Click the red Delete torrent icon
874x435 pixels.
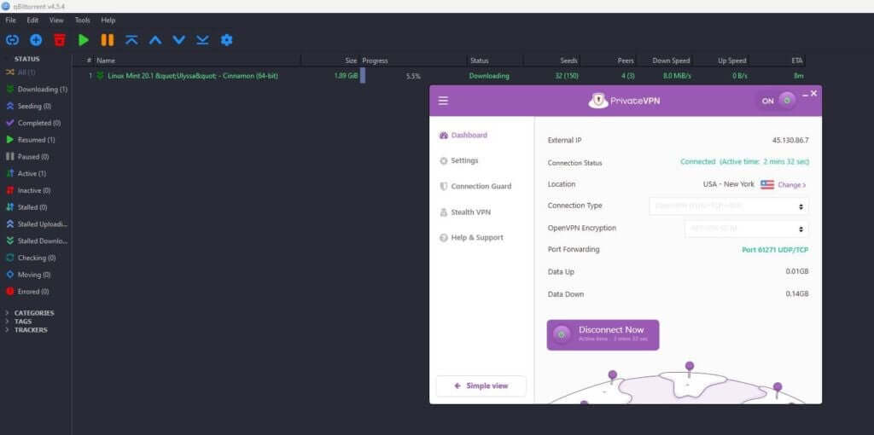pyautogui.click(x=60, y=40)
